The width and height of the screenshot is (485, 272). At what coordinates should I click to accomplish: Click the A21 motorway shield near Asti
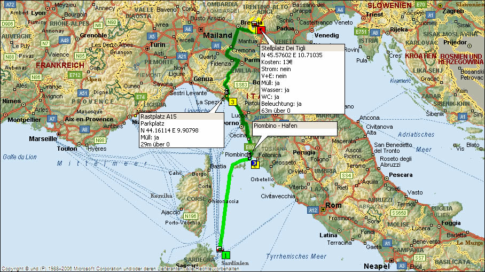point(182,56)
